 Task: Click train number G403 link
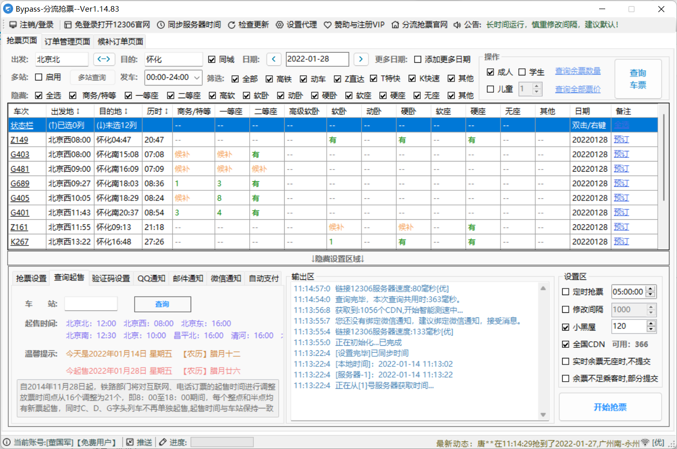click(x=20, y=154)
